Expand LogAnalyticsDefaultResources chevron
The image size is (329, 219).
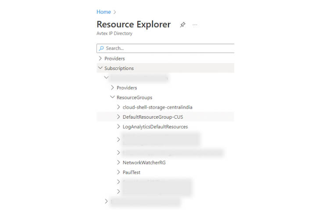(x=118, y=127)
